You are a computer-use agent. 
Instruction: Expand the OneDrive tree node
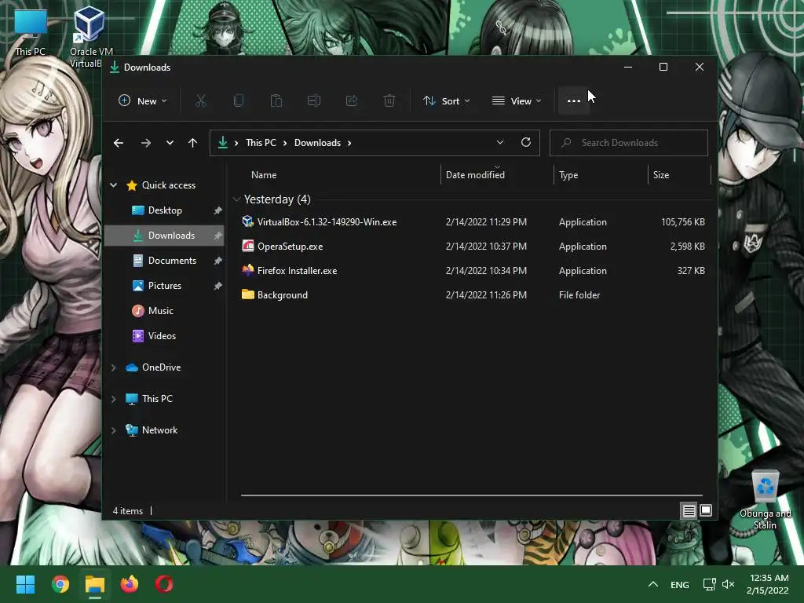pos(114,367)
